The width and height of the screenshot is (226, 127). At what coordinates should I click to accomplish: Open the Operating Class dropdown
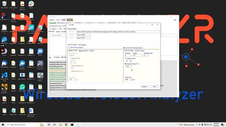tap(146, 55)
